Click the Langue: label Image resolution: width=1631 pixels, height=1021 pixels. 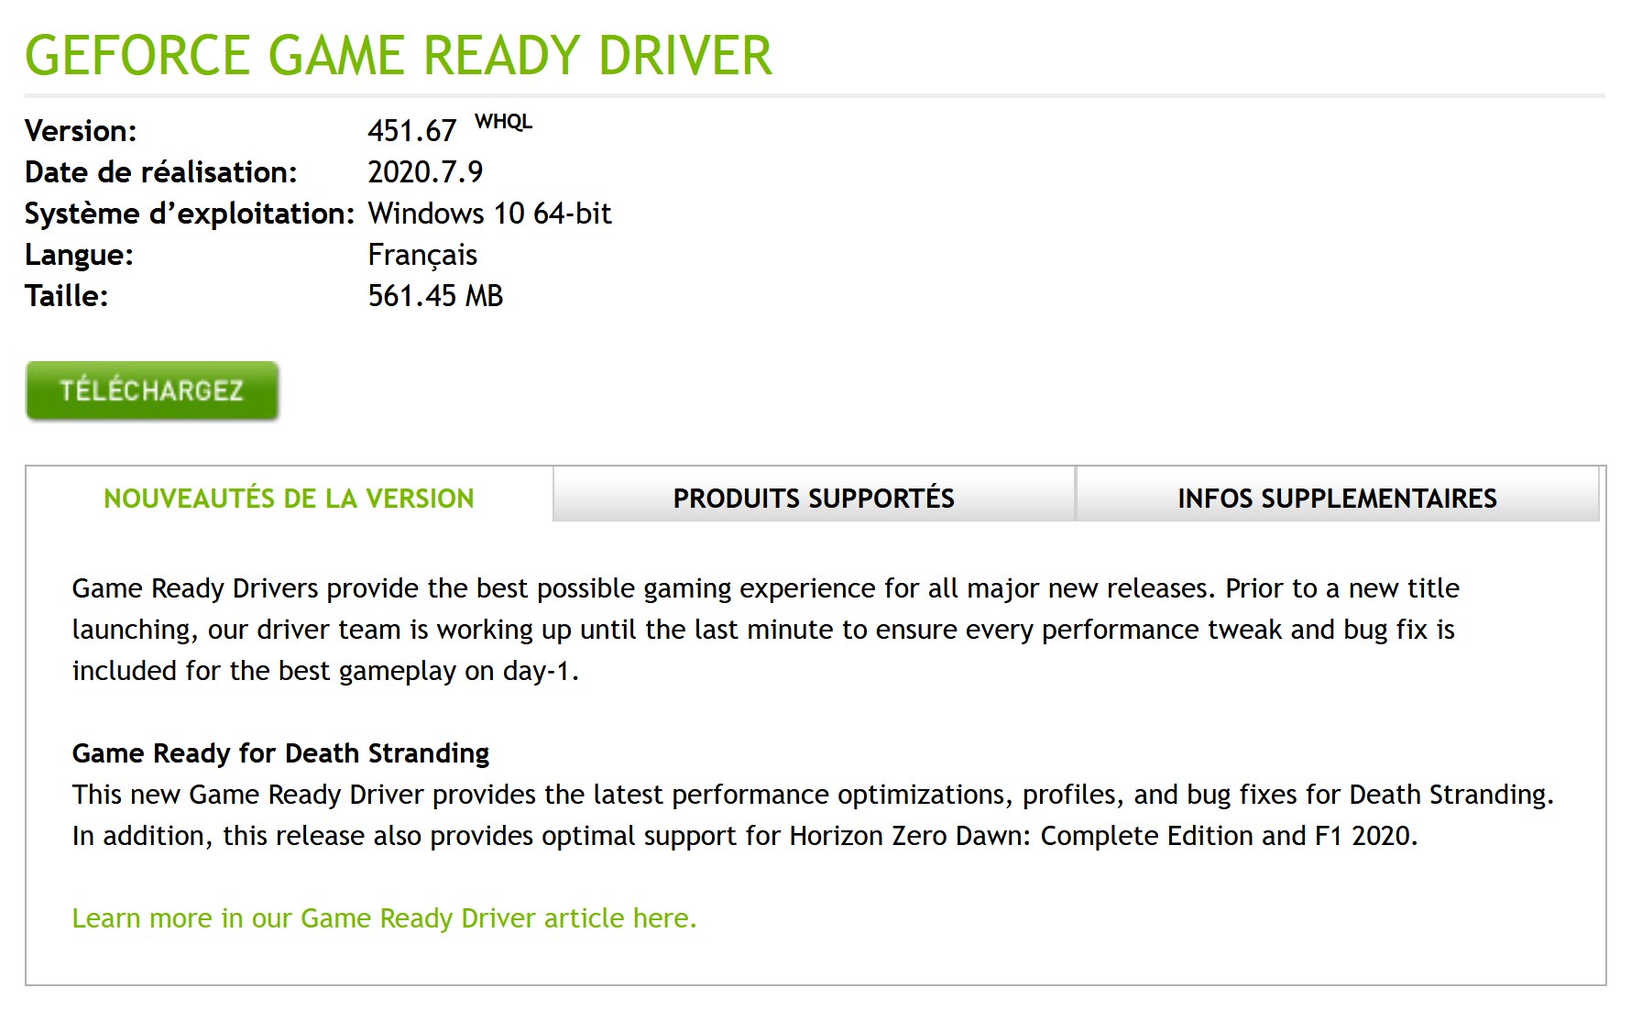tap(79, 255)
